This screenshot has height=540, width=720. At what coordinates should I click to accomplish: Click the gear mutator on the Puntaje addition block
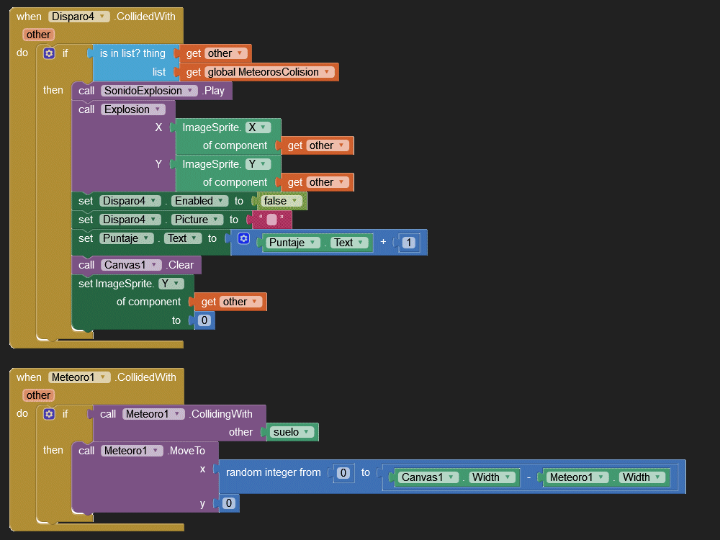[x=243, y=238]
